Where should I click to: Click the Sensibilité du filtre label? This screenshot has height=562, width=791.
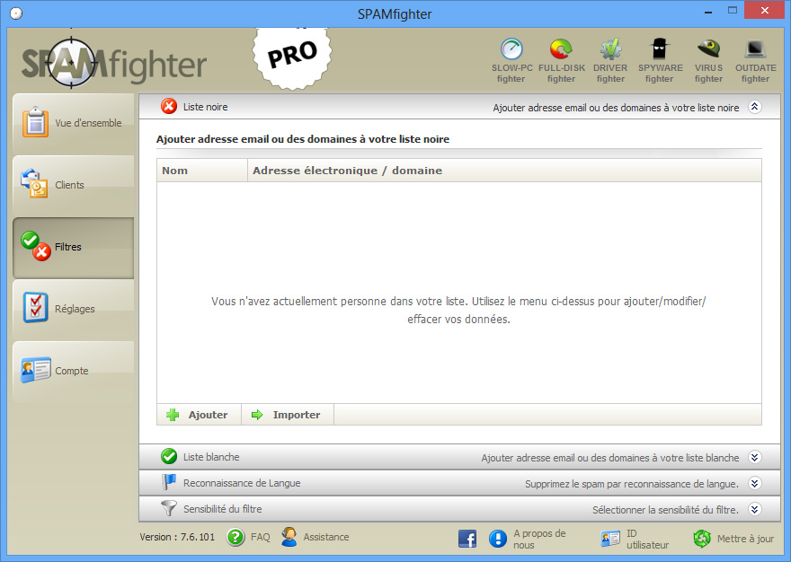(x=223, y=509)
